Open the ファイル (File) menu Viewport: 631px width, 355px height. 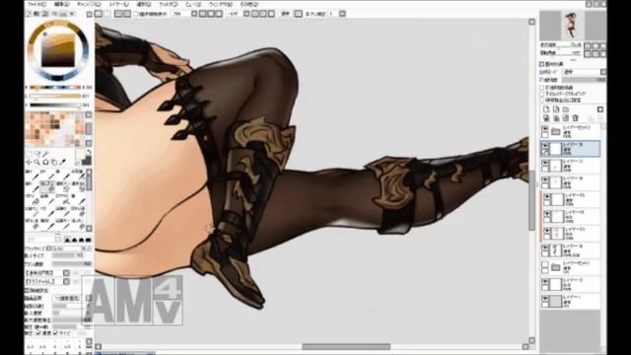pos(36,4)
